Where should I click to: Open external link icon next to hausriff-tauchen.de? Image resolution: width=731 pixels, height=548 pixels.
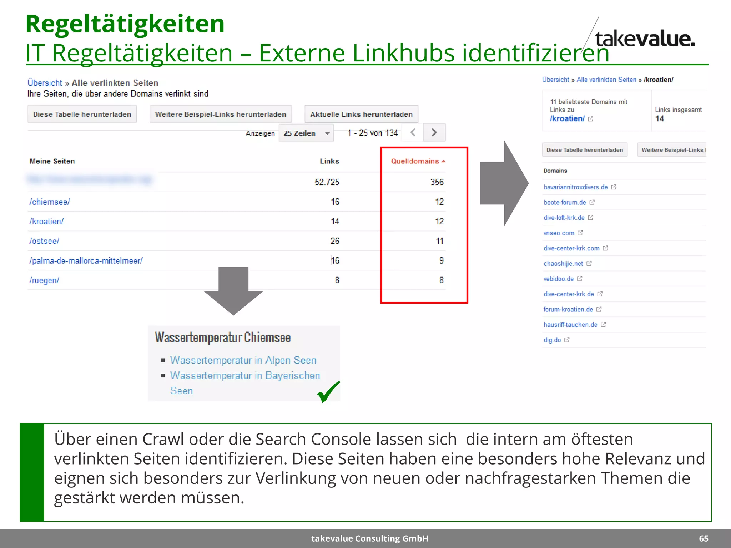tap(603, 325)
